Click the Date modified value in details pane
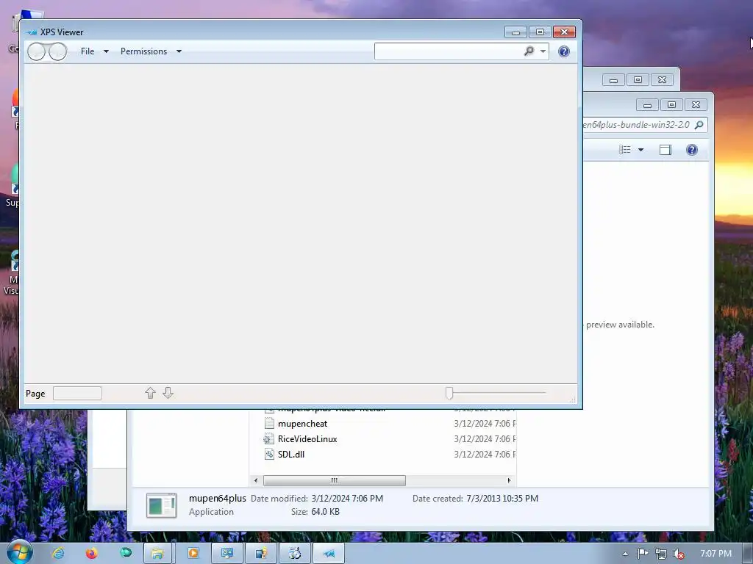This screenshot has width=753, height=564. [x=347, y=499]
